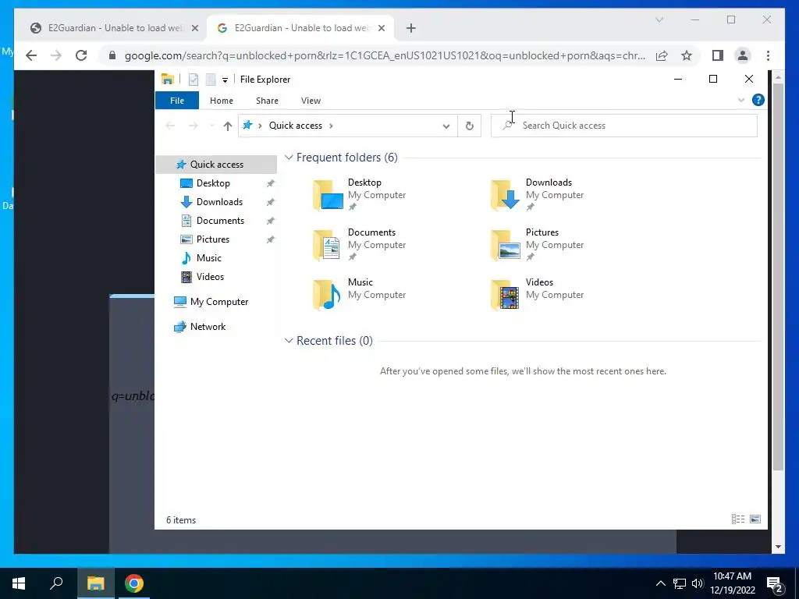This screenshot has width=799, height=599.
Task: Select the Documents folder icon in Frequent folders
Action: [328, 244]
